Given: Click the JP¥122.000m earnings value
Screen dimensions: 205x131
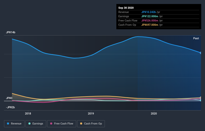Looking at the screenshot, I should point(150,16).
